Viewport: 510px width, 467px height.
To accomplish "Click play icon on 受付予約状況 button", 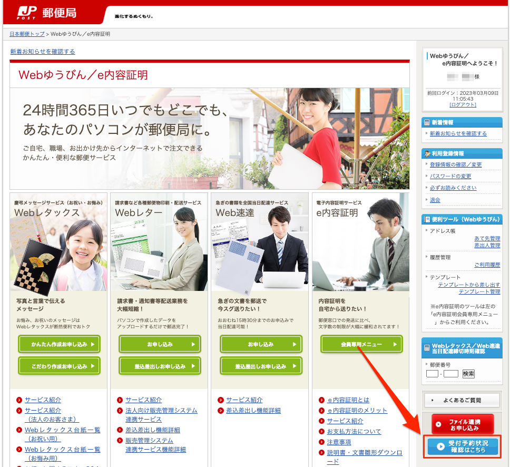I will 440,446.
